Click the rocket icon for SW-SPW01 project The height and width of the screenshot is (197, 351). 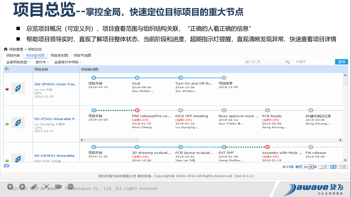coord(18,88)
